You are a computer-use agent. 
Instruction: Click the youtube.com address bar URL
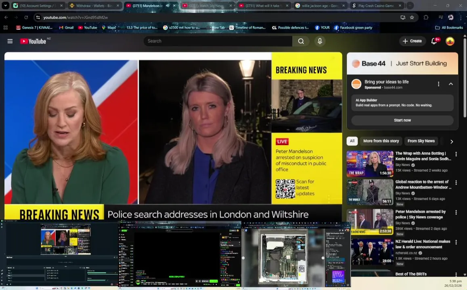(75, 18)
